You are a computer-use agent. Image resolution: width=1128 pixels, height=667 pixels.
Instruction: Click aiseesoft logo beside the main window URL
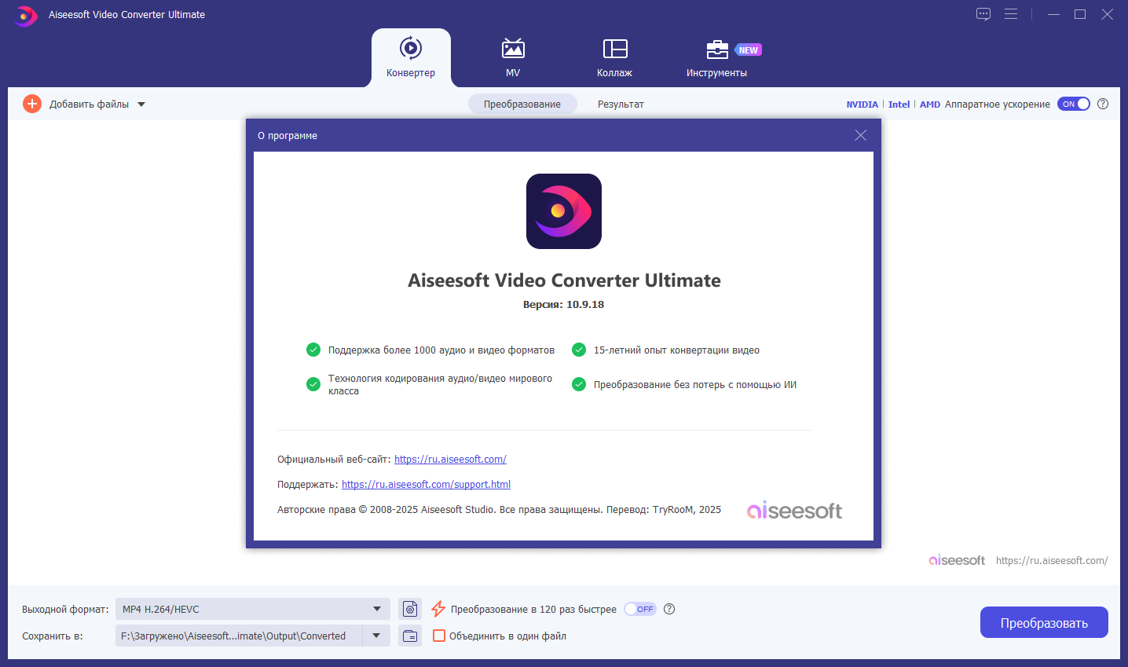[x=957, y=560]
